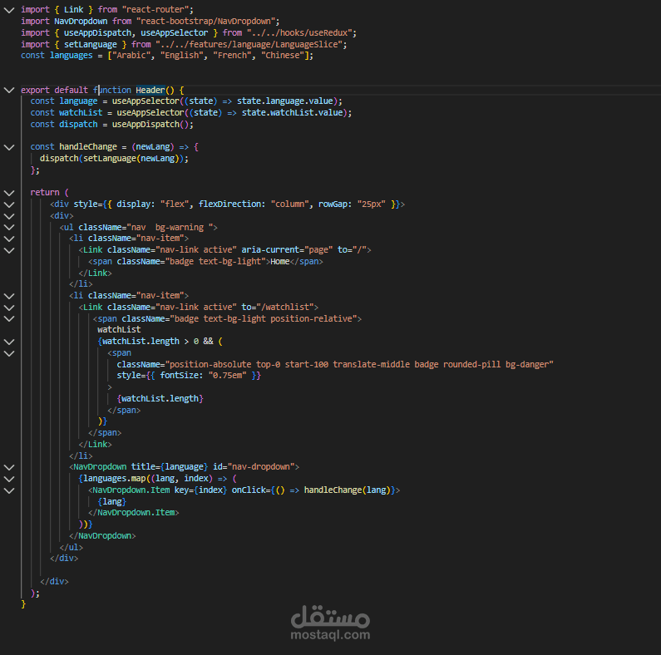The width and height of the screenshot is (661, 655).
Task: Select "French" in the languages array
Action: click(x=232, y=55)
